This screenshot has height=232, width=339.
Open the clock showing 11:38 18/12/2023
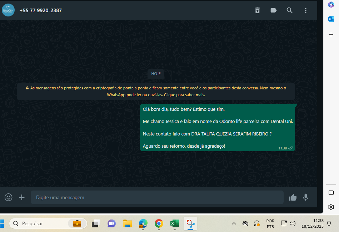click(x=313, y=223)
